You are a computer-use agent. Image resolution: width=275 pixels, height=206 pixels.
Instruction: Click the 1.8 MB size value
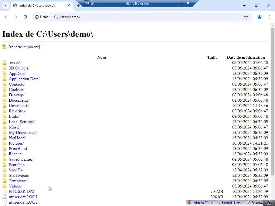(x=217, y=192)
